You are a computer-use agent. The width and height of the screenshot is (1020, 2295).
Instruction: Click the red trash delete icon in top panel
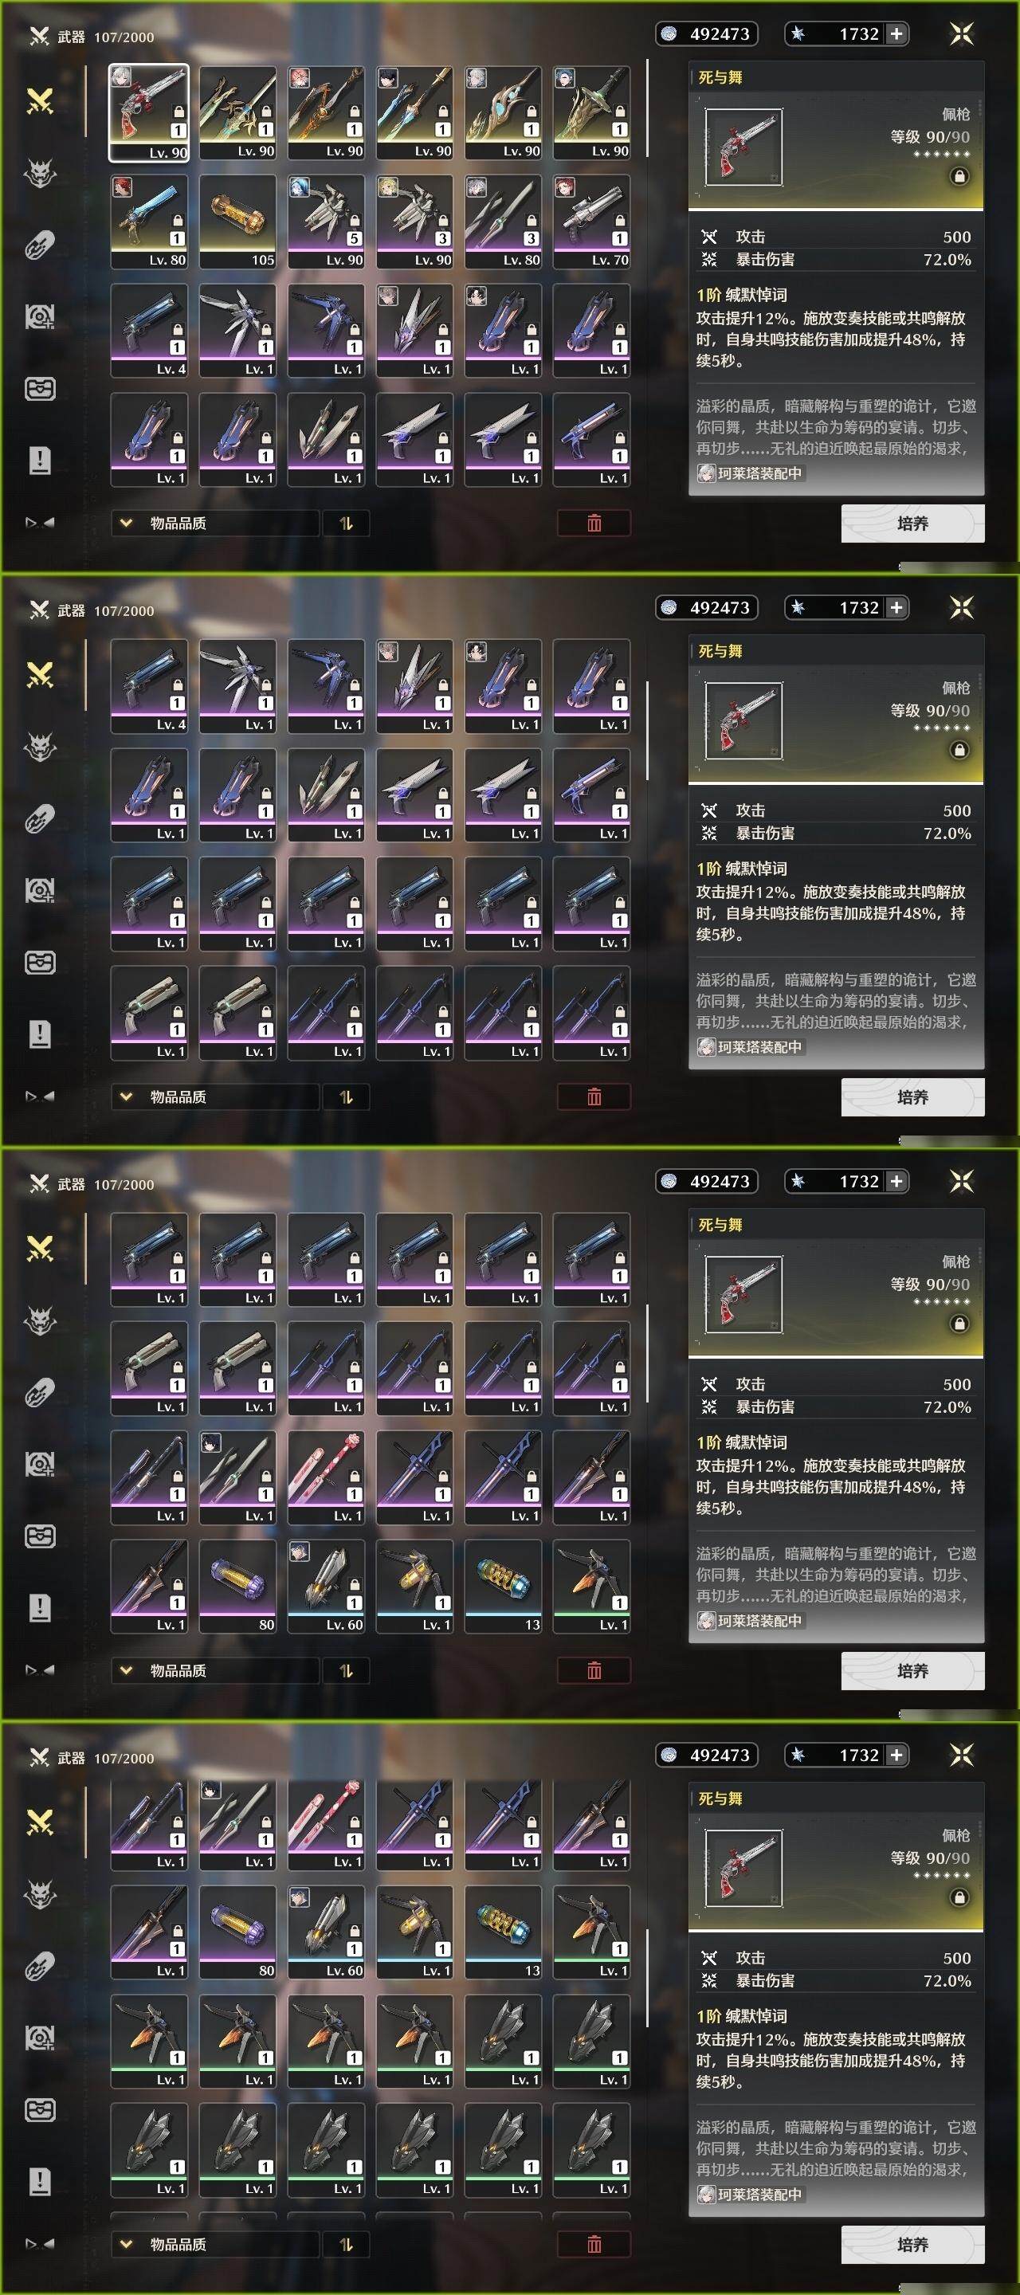(594, 523)
